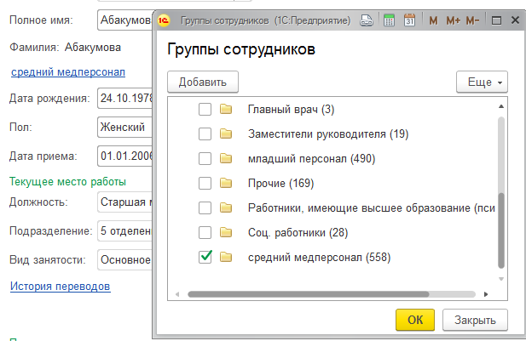This screenshot has height=341, width=526.
Task: Enable the младший персонал (490) checkbox
Action: click(205, 158)
